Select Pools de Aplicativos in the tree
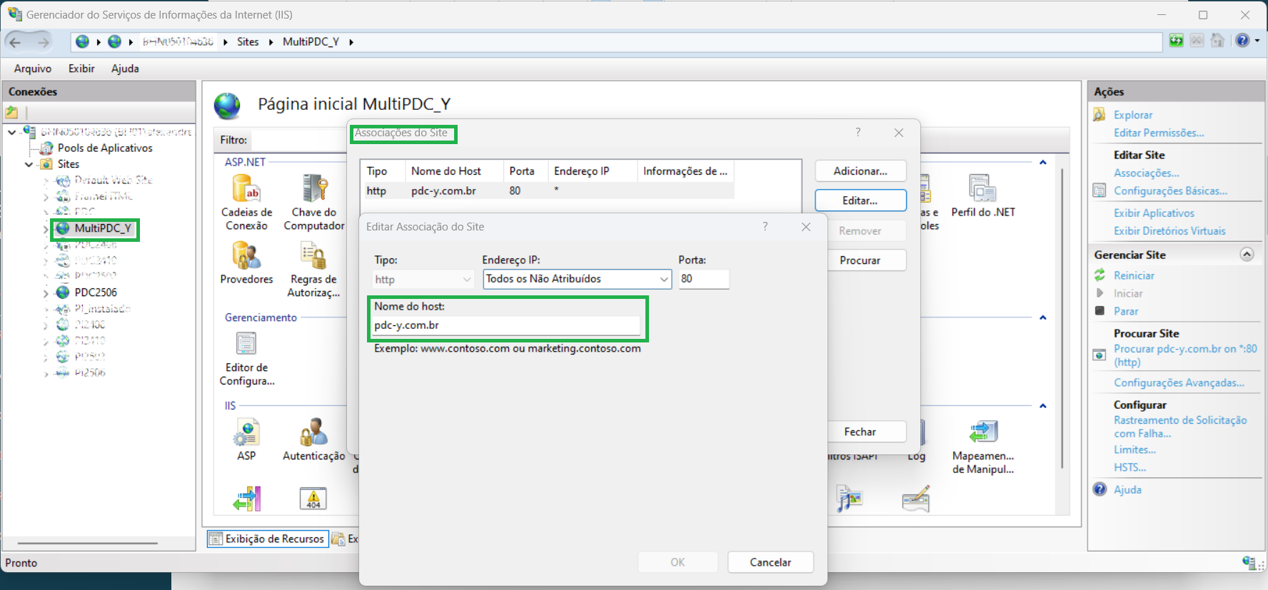The image size is (1268, 590). [105, 148]
